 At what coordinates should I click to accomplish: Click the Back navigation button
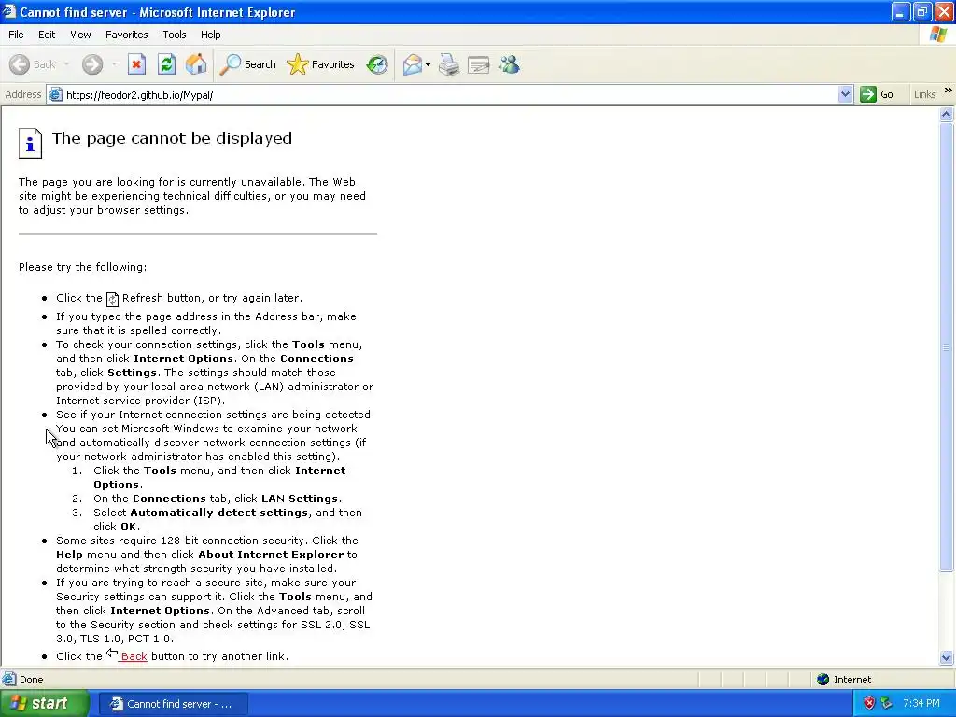33,64
